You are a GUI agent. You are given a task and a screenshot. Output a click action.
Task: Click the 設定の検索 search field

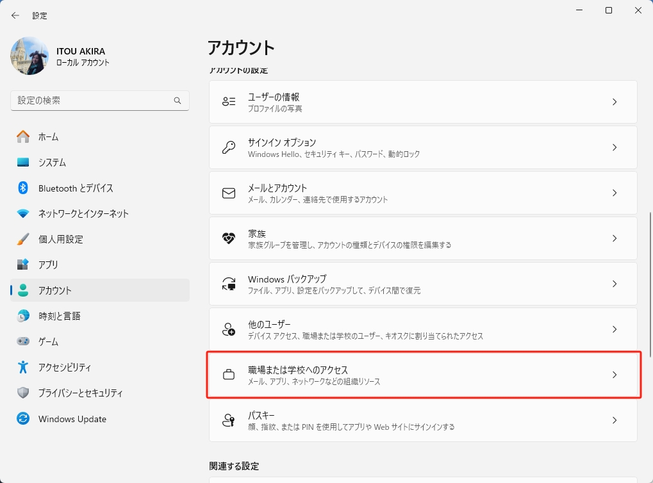[99, 101]
